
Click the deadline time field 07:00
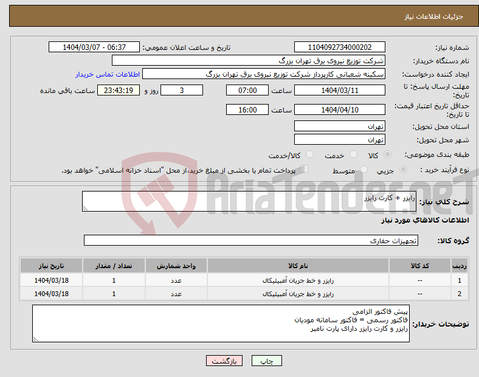pos(247,90)
